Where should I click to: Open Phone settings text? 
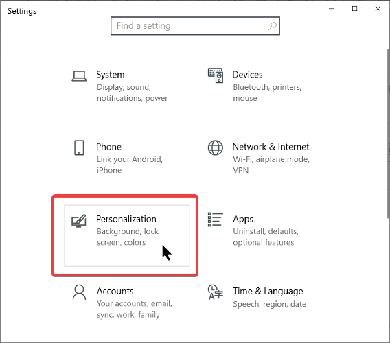(108, 147)
